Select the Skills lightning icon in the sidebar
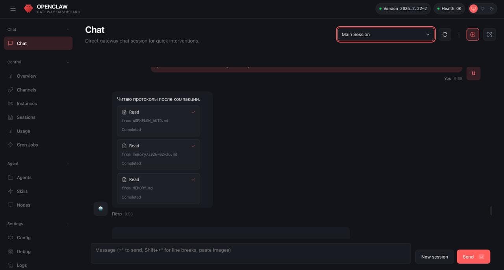Screen dimensions: 504x270 [10, 191]
